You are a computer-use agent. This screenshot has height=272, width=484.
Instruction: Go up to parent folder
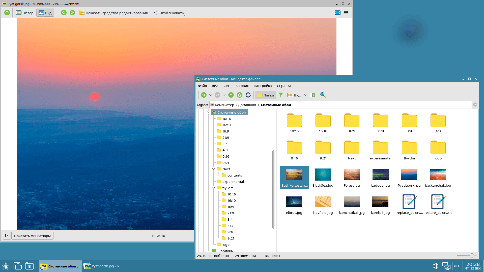click(x=231, y=95)
